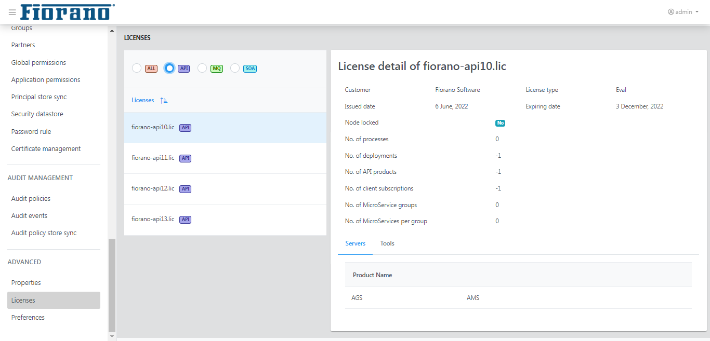Open Application permissions page
Viewport: 710px width, 341px height.
point(46,80)
